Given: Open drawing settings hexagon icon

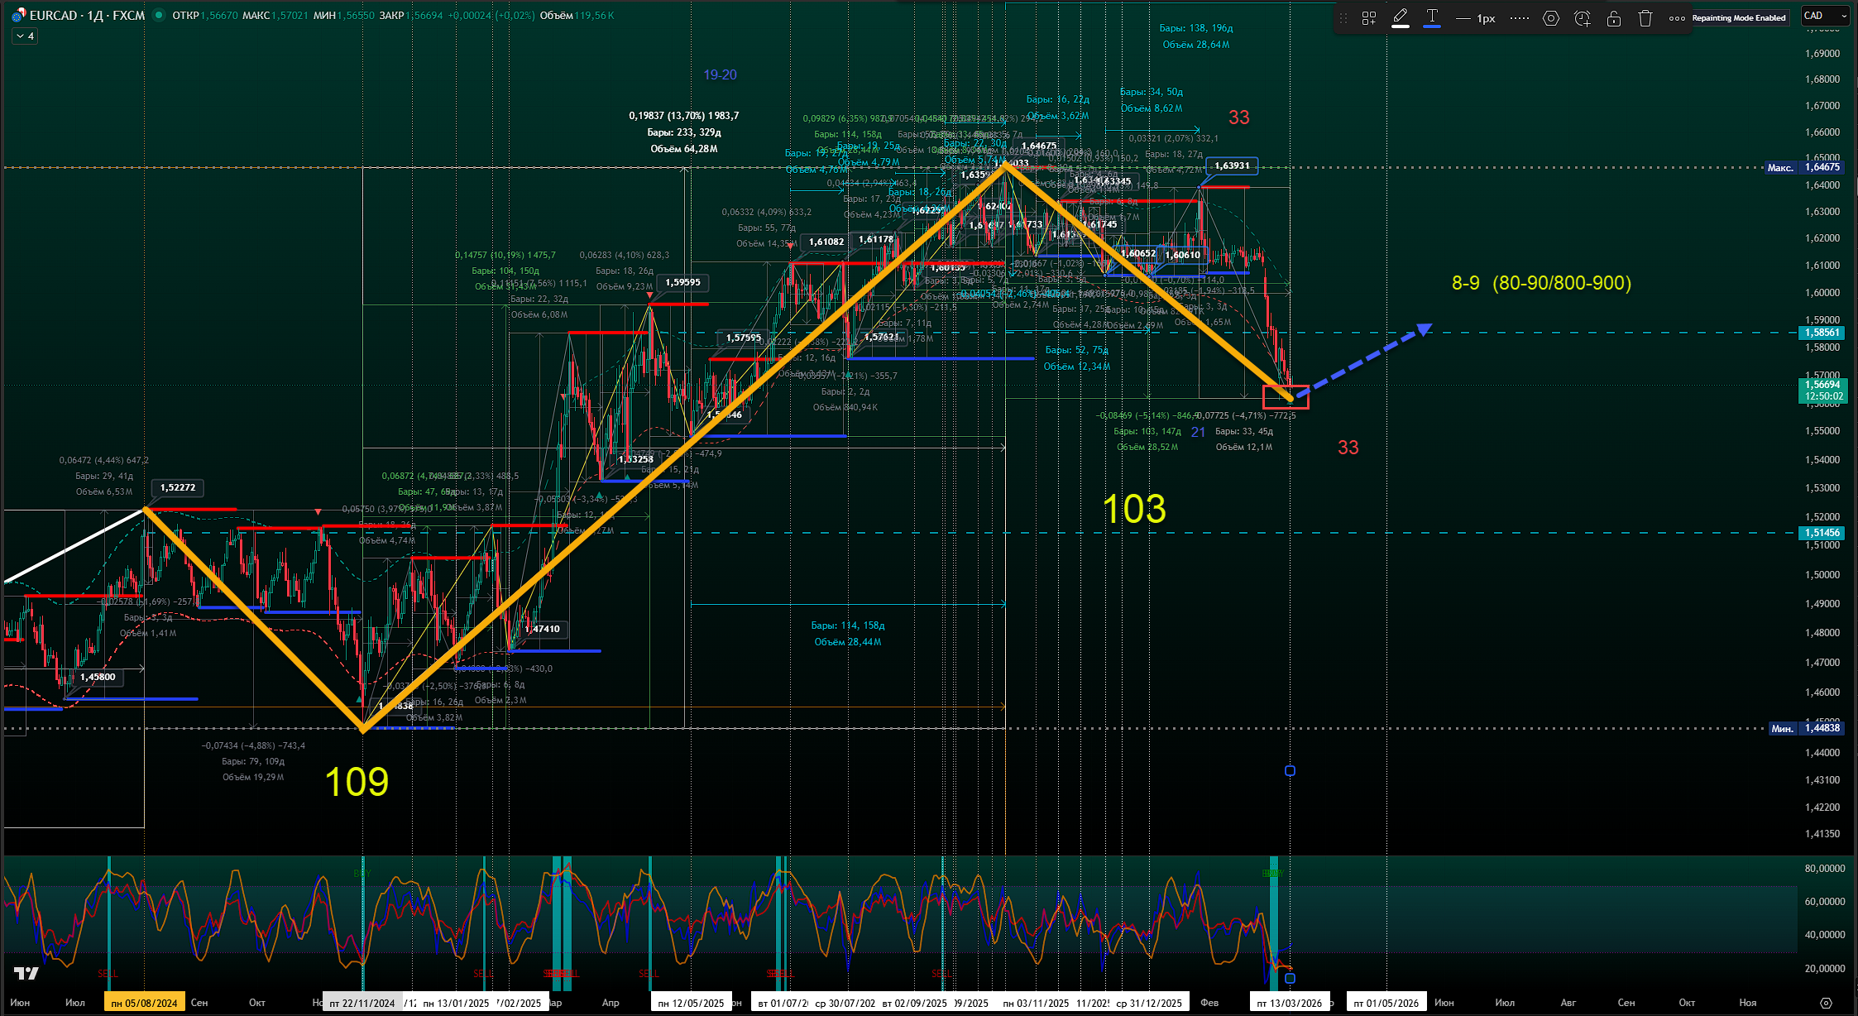Looking at the screenshot, I should tap(1551, 18).
